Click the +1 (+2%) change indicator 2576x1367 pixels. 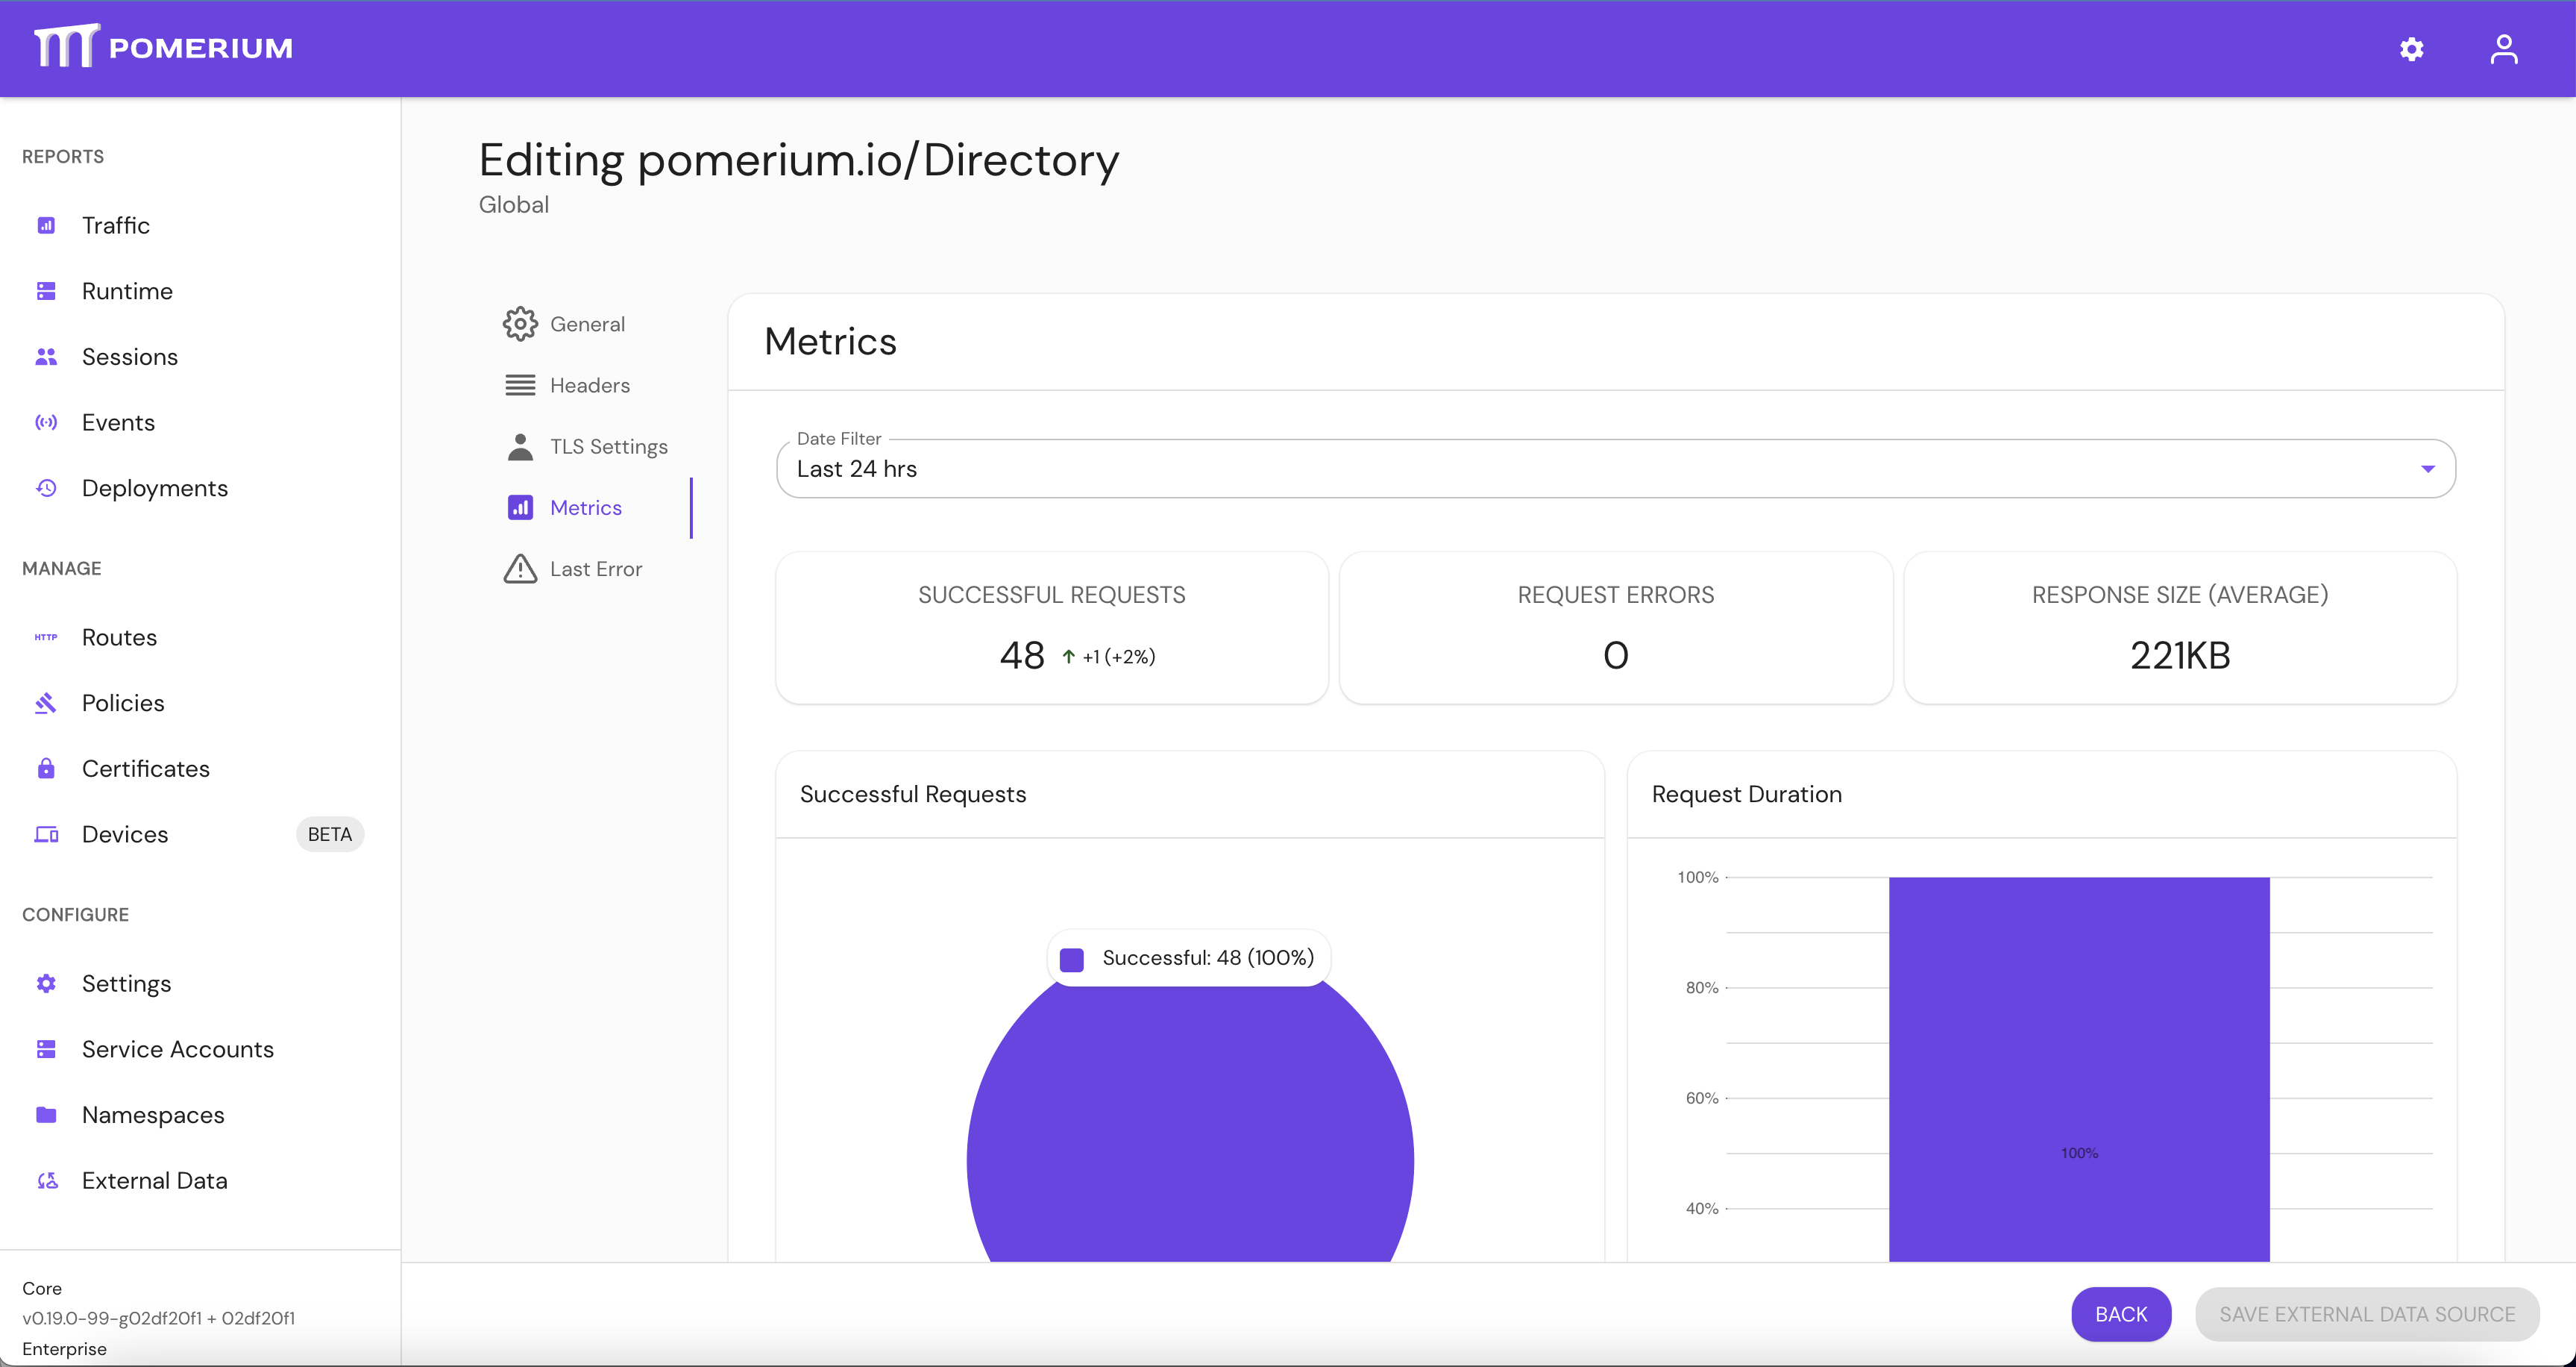click(1108, 657)
